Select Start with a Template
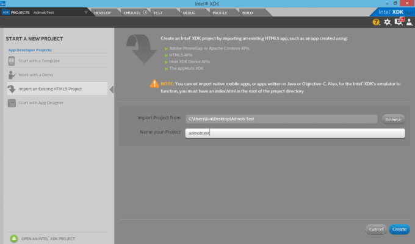The height and width of the screenshot is (244, 415). tap(57, 61)
